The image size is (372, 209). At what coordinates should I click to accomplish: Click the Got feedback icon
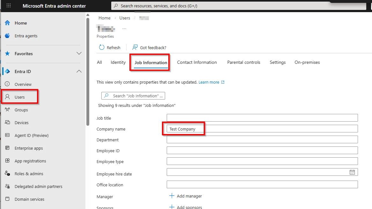135,48
